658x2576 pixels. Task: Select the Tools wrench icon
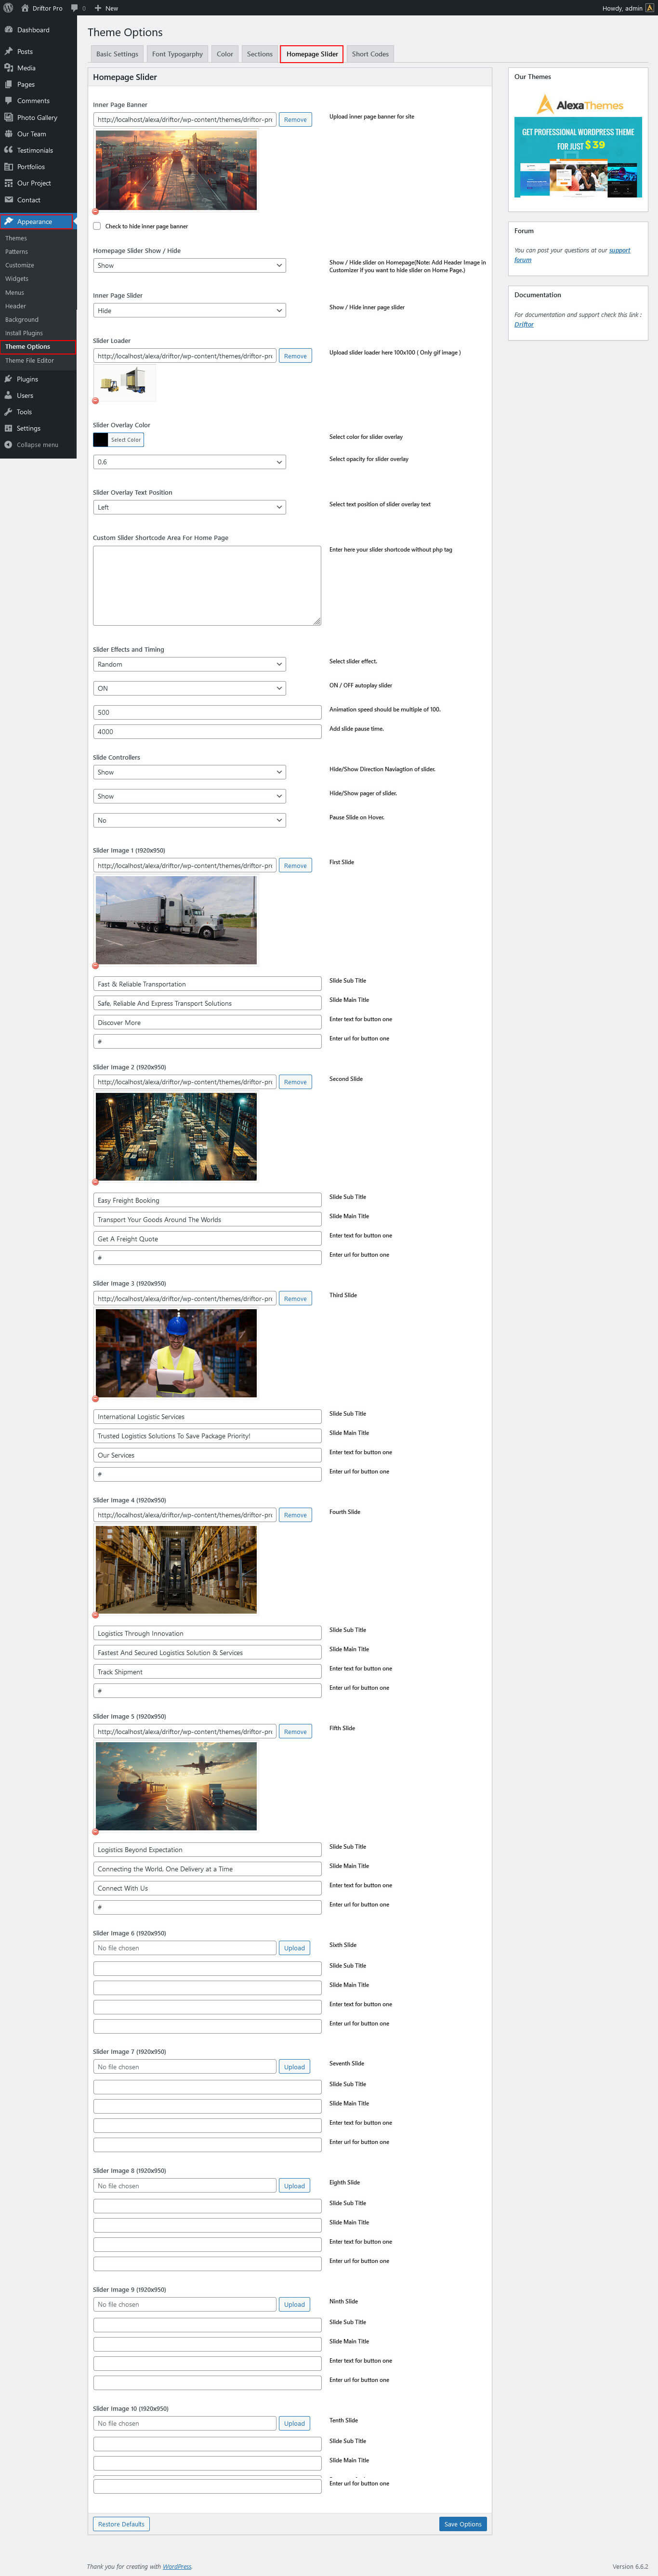point(9,412)
